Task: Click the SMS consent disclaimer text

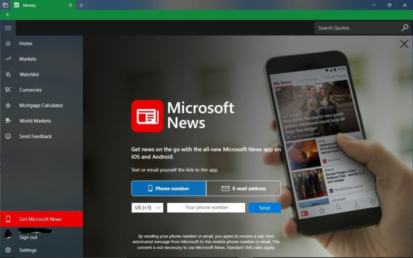Action: [x=206, y=241]
